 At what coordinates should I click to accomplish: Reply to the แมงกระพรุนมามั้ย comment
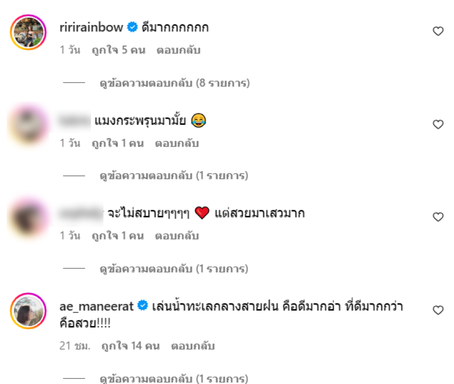[x=177, y=144]
